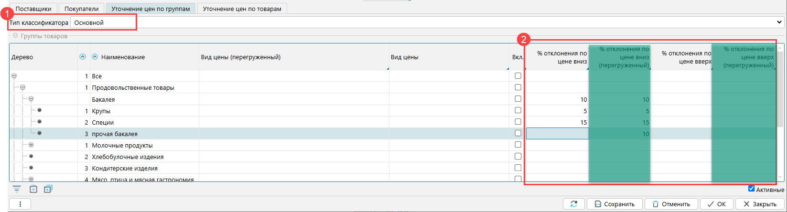This screenshot has width=787, height=212.
Task: Click the stacked-squares plus icon below the tree
Action: [x=47, y=189]
